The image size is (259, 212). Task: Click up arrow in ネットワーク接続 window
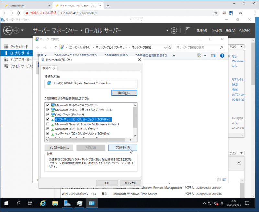[56, 47]
